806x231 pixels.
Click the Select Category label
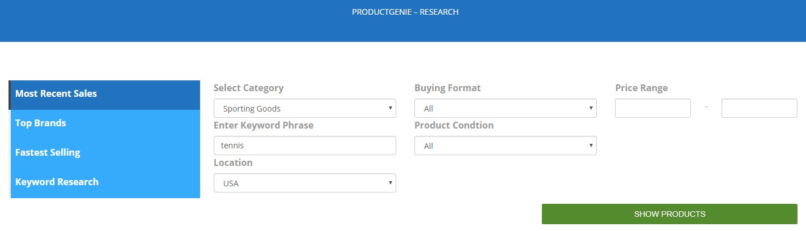(248, 88)
